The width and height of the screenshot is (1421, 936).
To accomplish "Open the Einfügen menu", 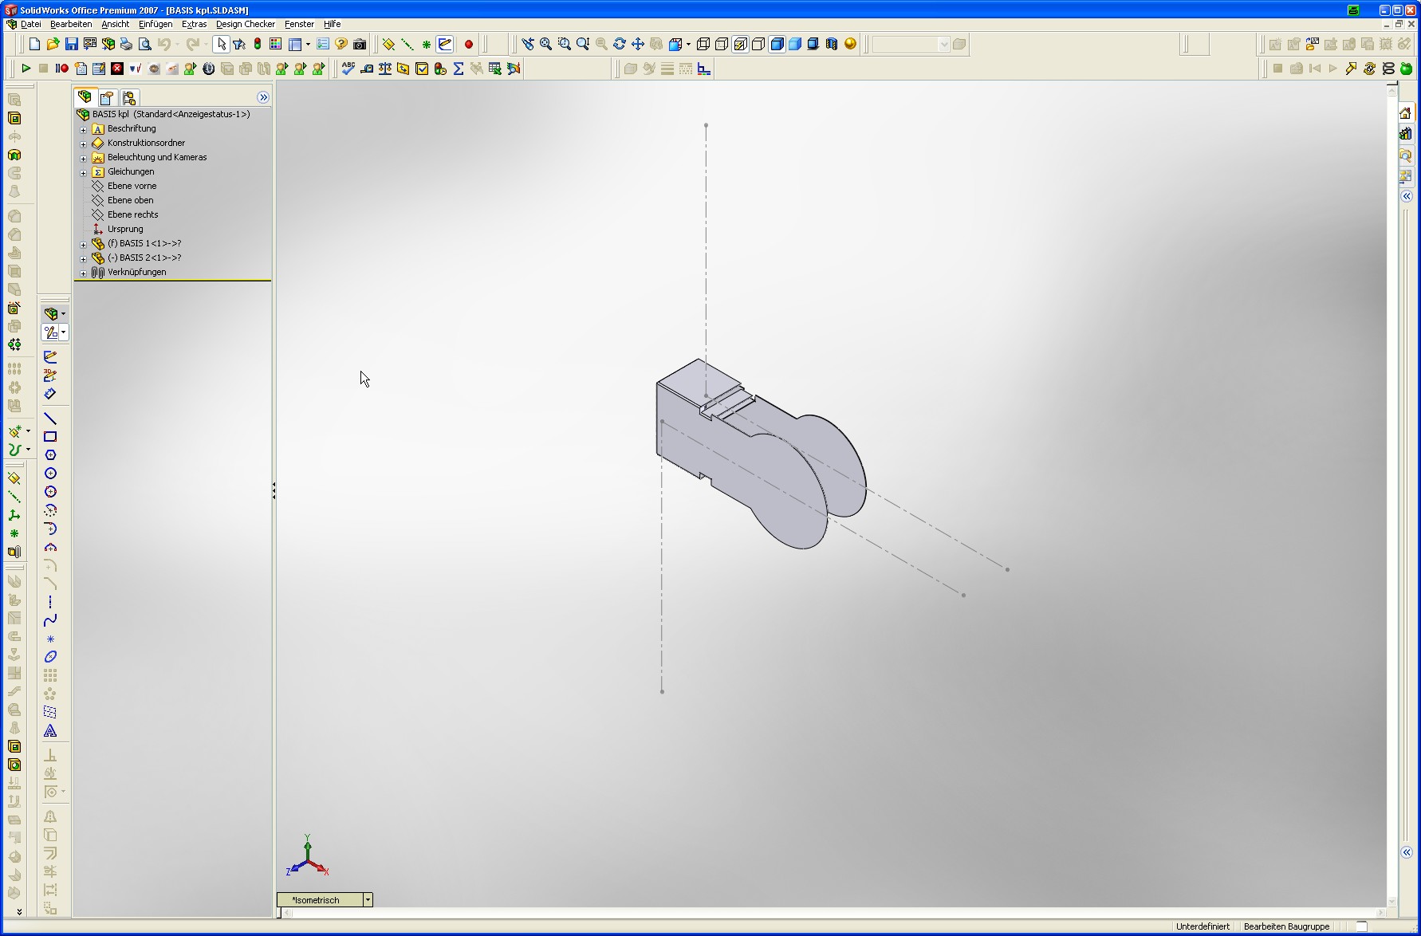I will tap(155, 24).
